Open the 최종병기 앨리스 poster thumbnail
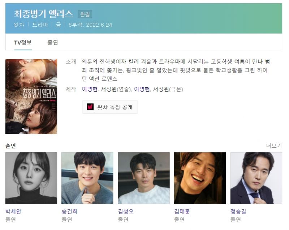This screenshot has height=230, width=289. 31,96
